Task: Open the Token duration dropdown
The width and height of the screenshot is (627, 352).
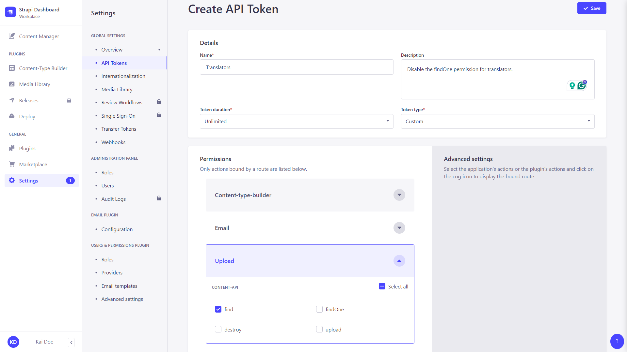Action: click(388, 121)
